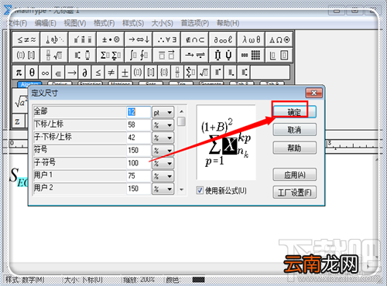Open the 首选项(P) menu
Screen dimensions: 387x286
(195, 23)
